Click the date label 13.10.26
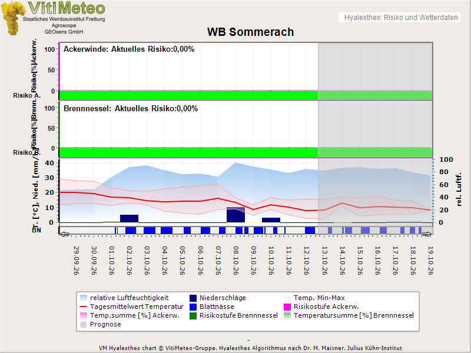This screenshot has height=353, width=471. click(x=324, y=261)
